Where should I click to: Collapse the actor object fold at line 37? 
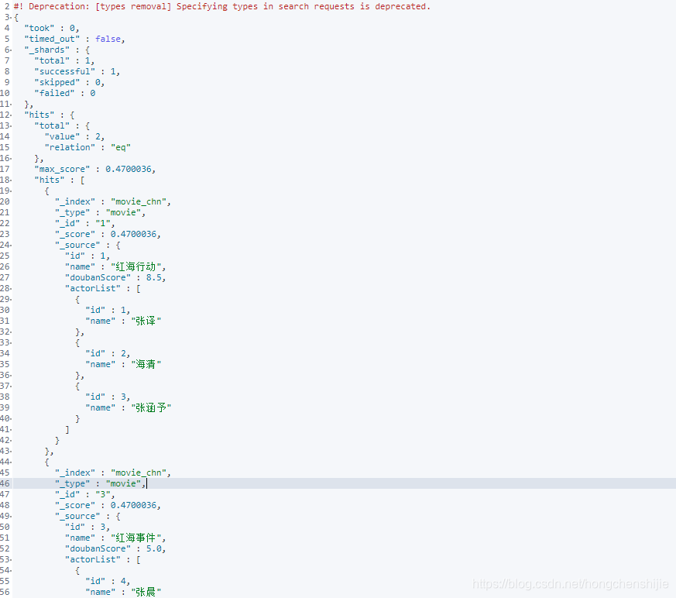tap(11, 387)
